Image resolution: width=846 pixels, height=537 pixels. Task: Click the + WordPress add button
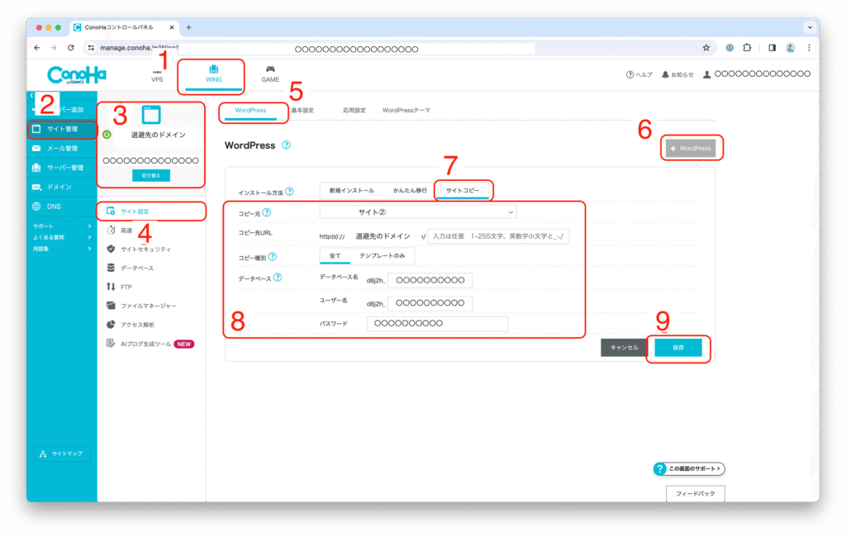click(x=691, y=148)
